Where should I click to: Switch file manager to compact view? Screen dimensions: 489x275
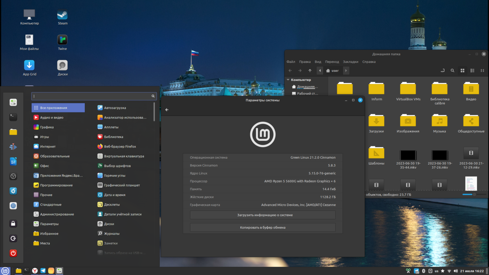(482, 70)
